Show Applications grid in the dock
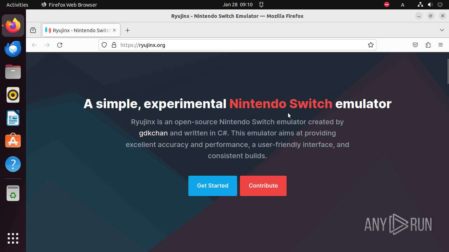Viewport: 449px width, 252px height. [13, 238]
